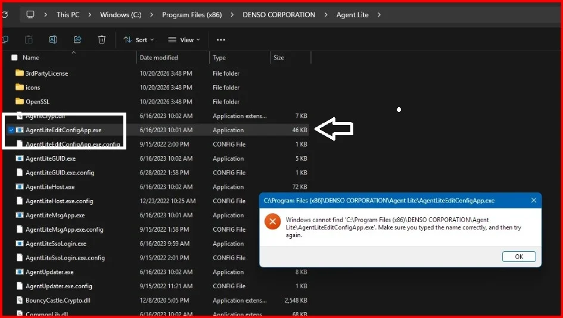Expand the chevron after Program Files (x86)
Viewport: 563px width, 318px height.
tap(232, 15)
